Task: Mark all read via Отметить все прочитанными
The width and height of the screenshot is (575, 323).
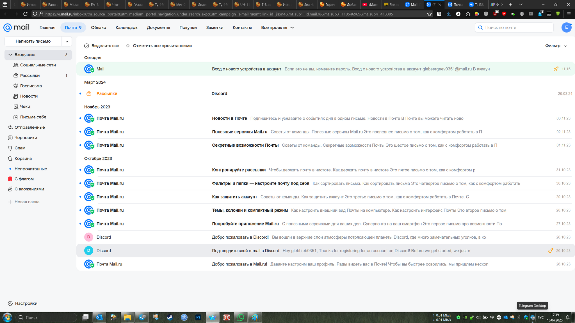Action: [162, 46]
